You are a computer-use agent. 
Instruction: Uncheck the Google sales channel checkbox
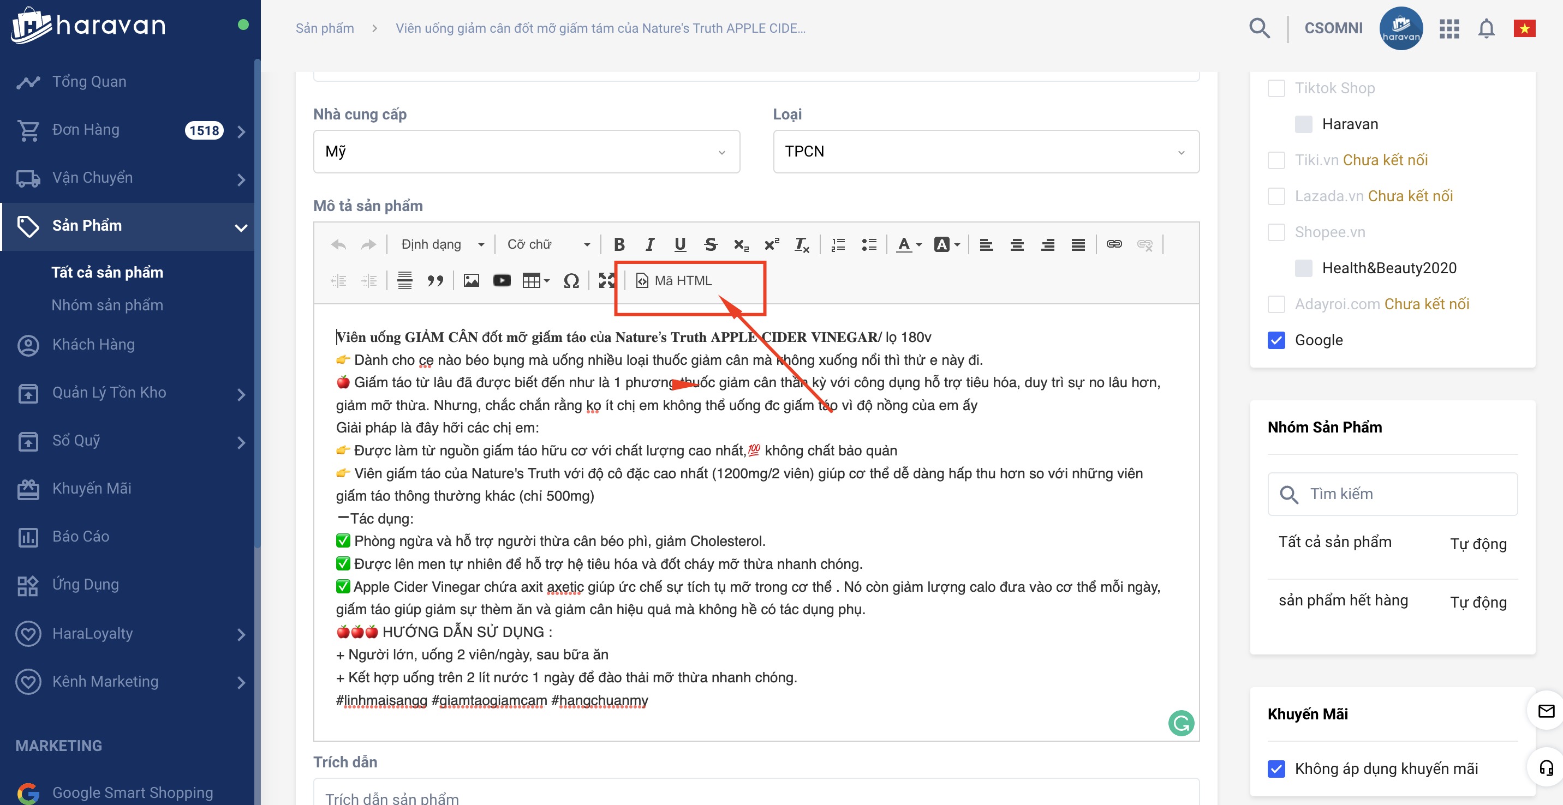[x=1276, y=340]
